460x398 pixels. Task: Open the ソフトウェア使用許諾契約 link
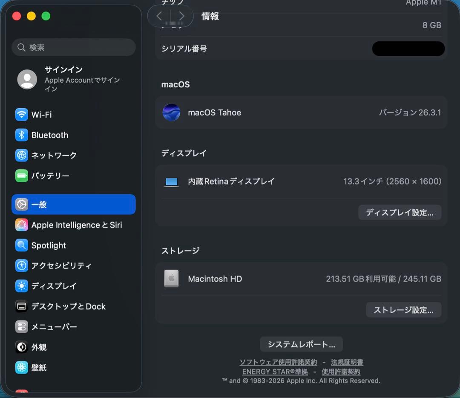277,362
